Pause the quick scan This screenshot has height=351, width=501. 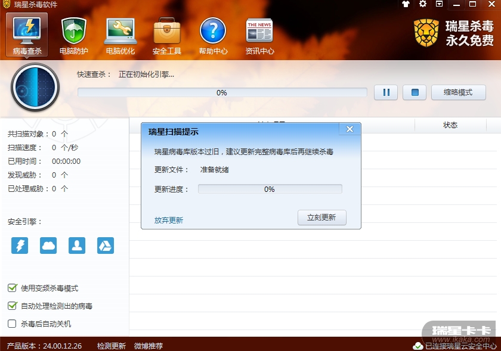pos(386,92)
